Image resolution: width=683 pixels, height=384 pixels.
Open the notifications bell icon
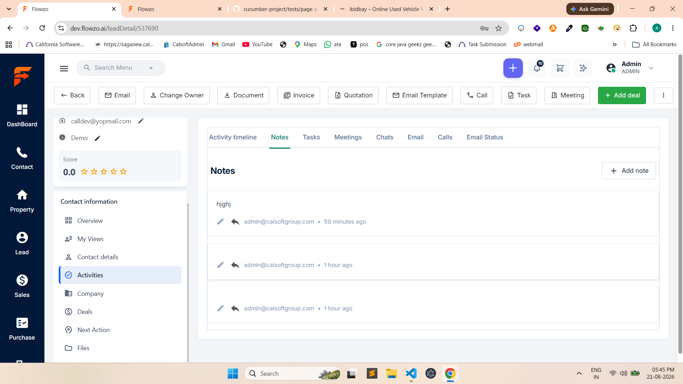pyautogui.click(x=537, y=68)
